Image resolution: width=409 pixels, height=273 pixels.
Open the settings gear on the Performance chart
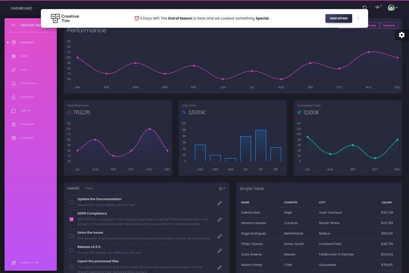401,35
